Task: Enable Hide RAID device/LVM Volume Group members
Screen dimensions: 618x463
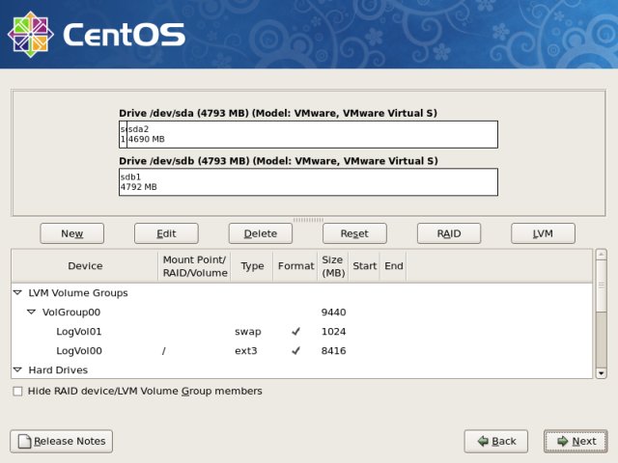Action: [18, 392]
